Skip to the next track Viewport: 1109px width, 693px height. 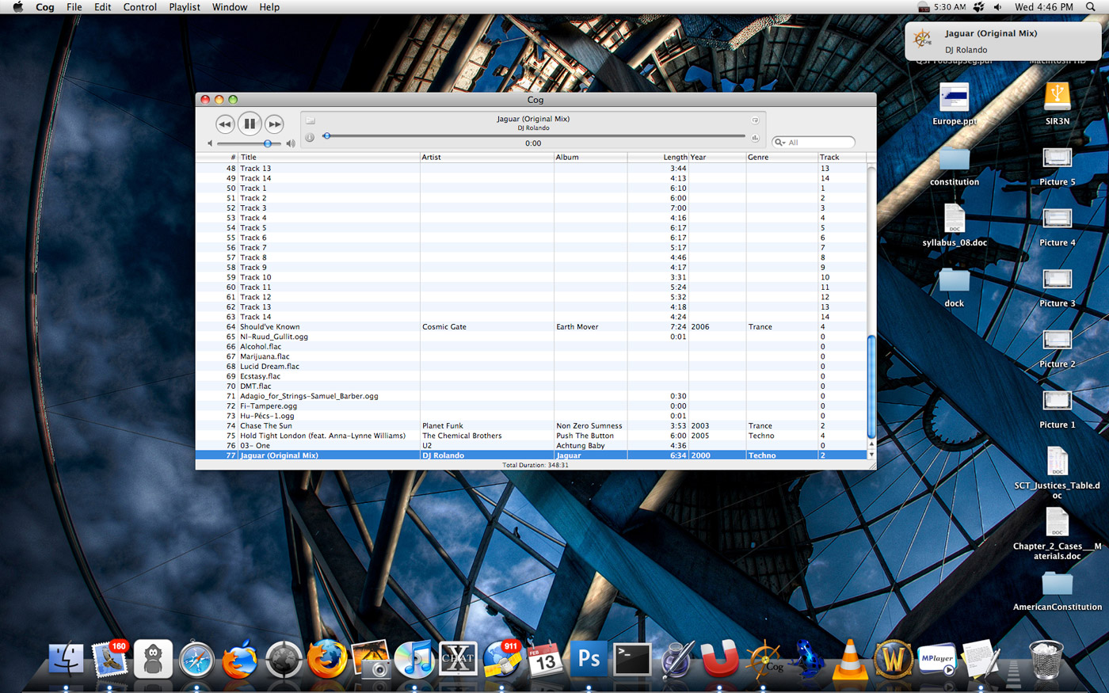point(274,124)
